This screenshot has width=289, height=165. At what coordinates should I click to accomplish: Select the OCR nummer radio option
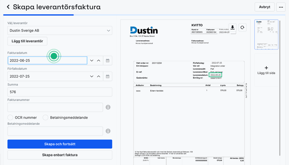coord(10,117)
